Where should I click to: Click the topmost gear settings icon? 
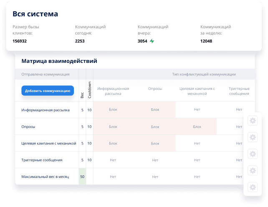point(252,121)
